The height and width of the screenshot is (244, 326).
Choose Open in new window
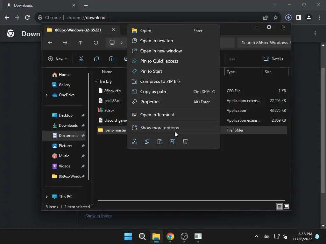pyautogui.click(x=173, y=51)
